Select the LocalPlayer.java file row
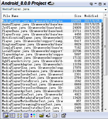Screen dimensions: 108x119 (52, 51)
